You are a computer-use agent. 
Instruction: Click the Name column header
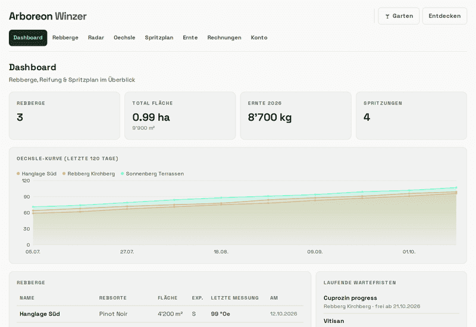click(27, 298)
